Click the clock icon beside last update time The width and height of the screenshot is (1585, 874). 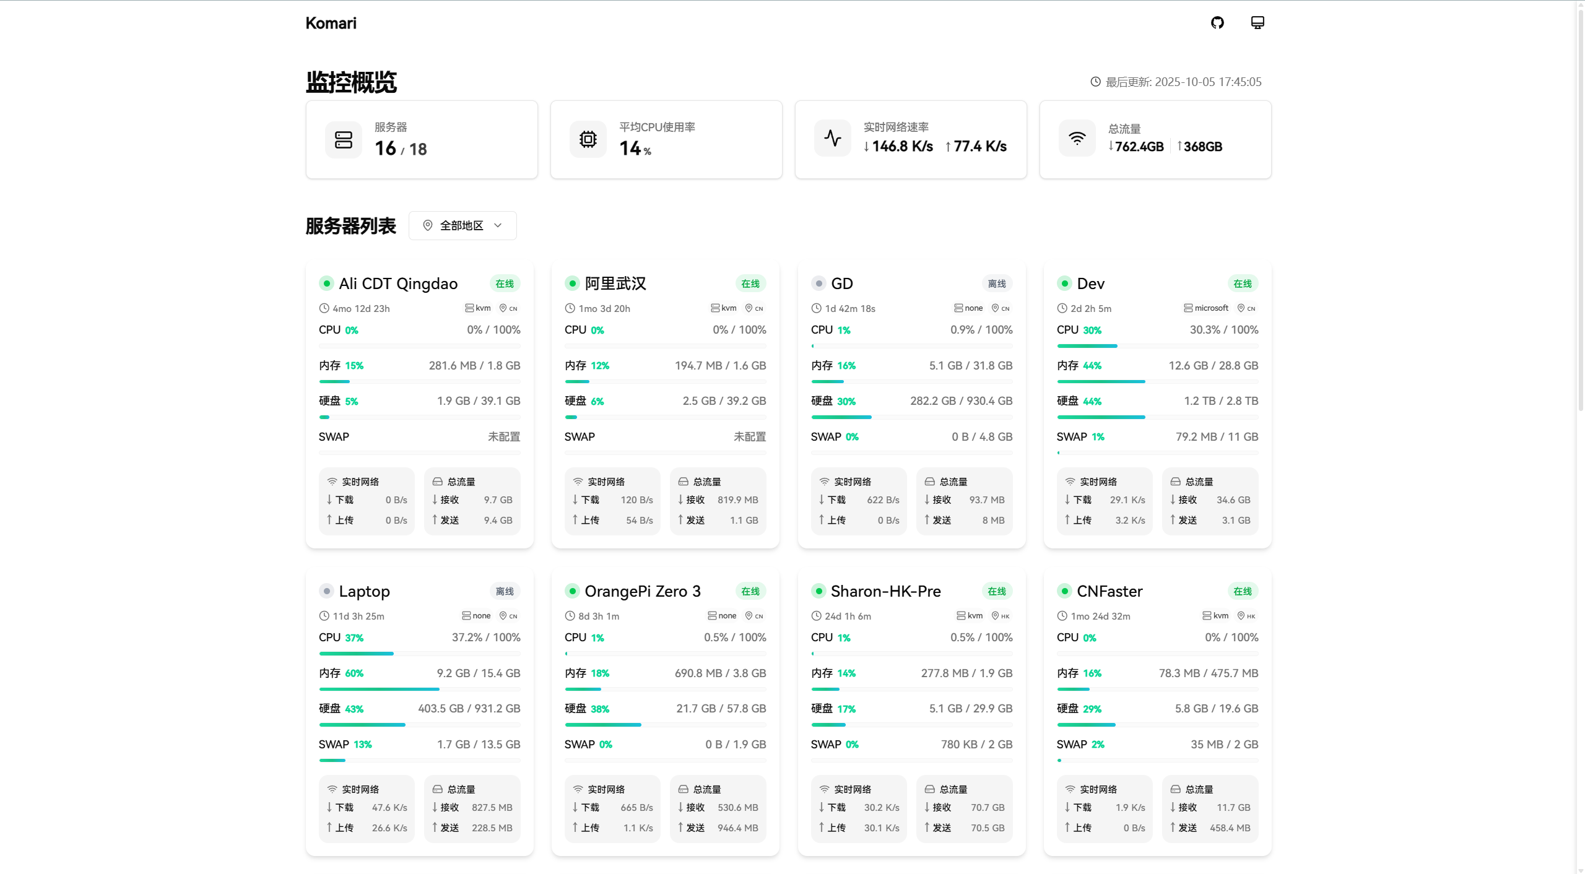pos(1095,82)
